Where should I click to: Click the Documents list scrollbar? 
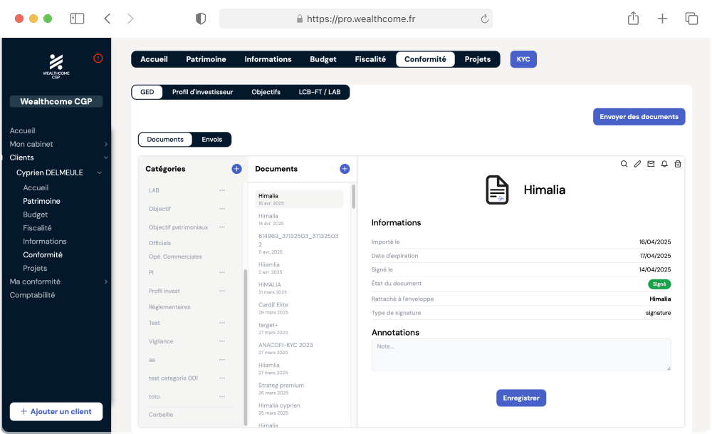353,196
